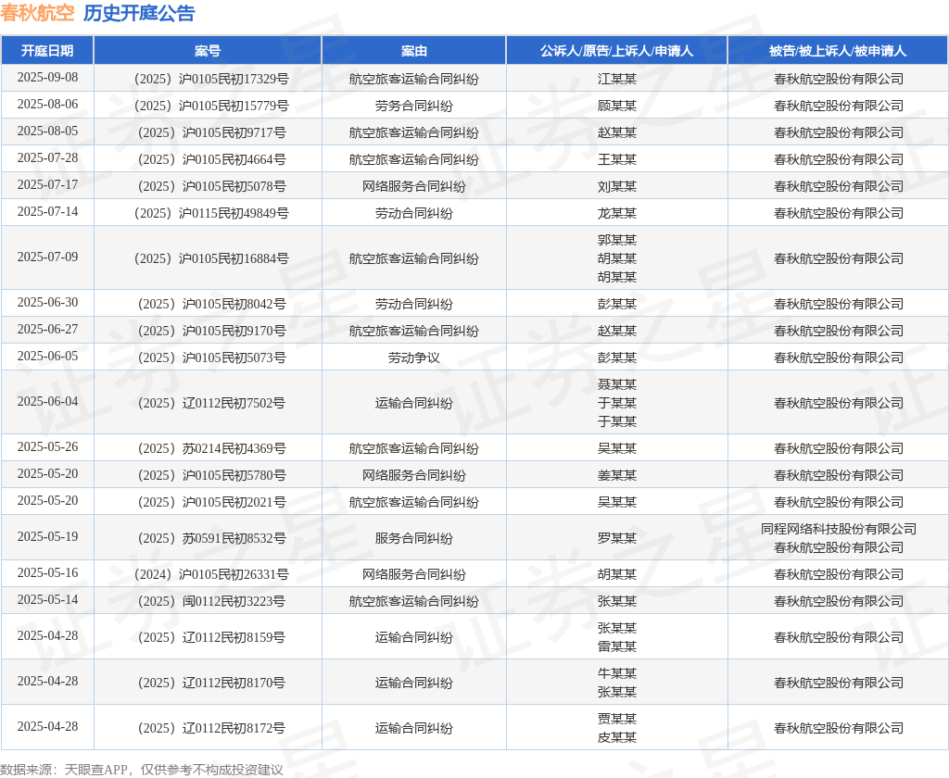Select case number (2024)沪0105民初26331号
949x778 pixels.
212,575
